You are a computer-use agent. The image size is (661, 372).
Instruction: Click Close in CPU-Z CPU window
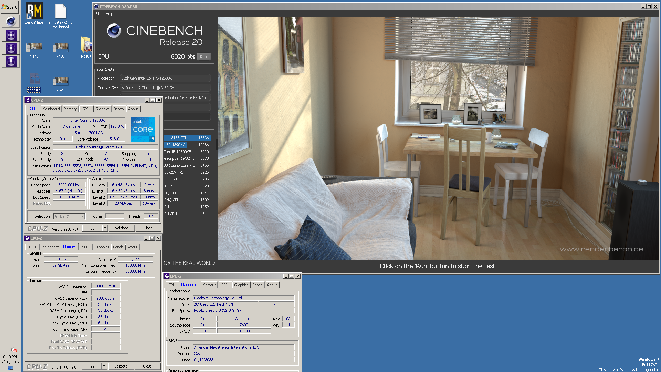tap(148, 228)
